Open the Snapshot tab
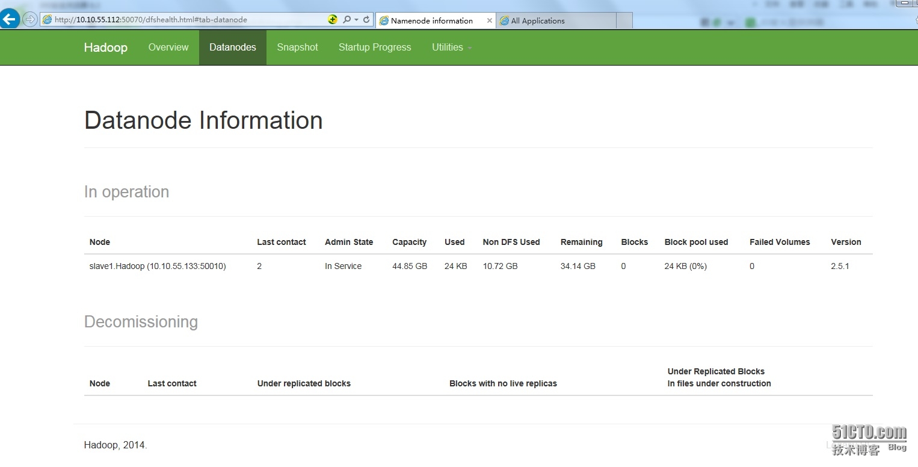This screenshot has height=467, width=918. [297, 47]
